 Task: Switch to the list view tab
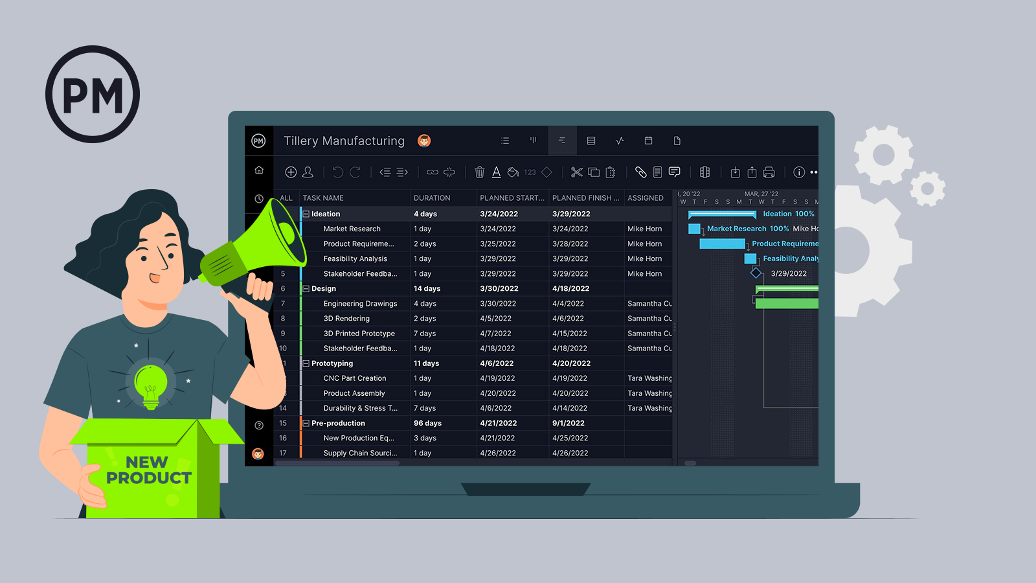point(505,141)
